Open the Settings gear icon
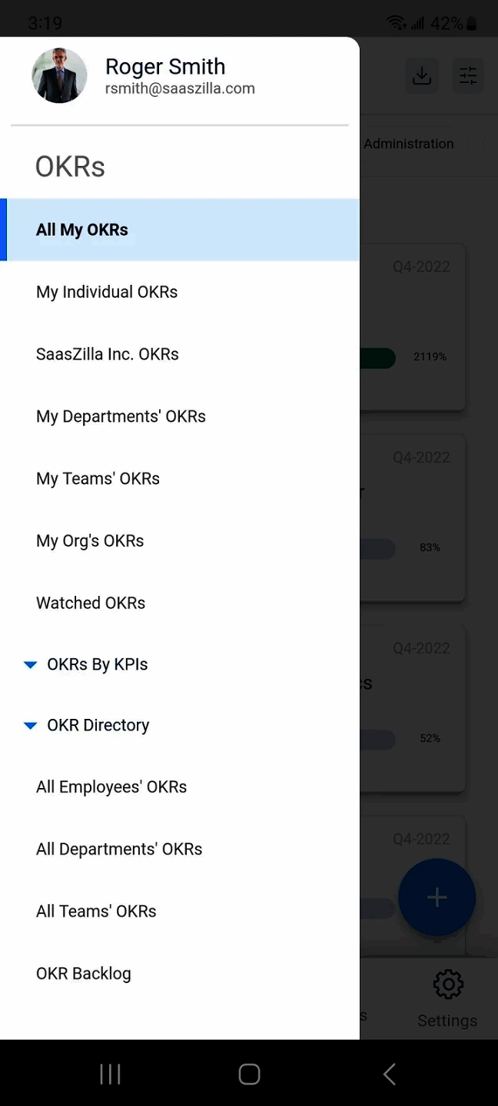 click(x=448, y=985)
